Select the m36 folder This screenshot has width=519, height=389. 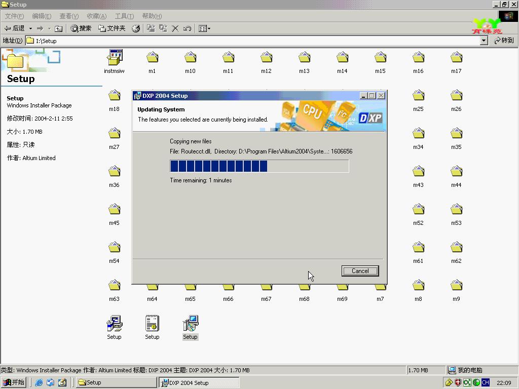coord(114,176)
